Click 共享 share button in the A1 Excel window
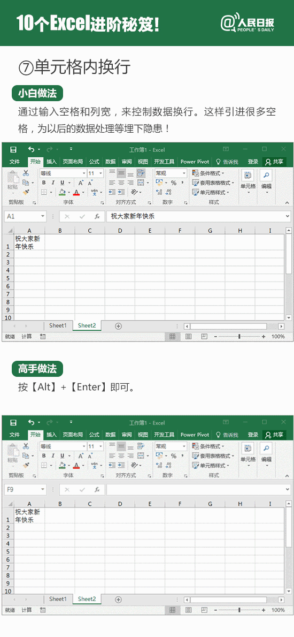Image resolution: width=294 pixels, height=637 pixels. click(274, 161)
